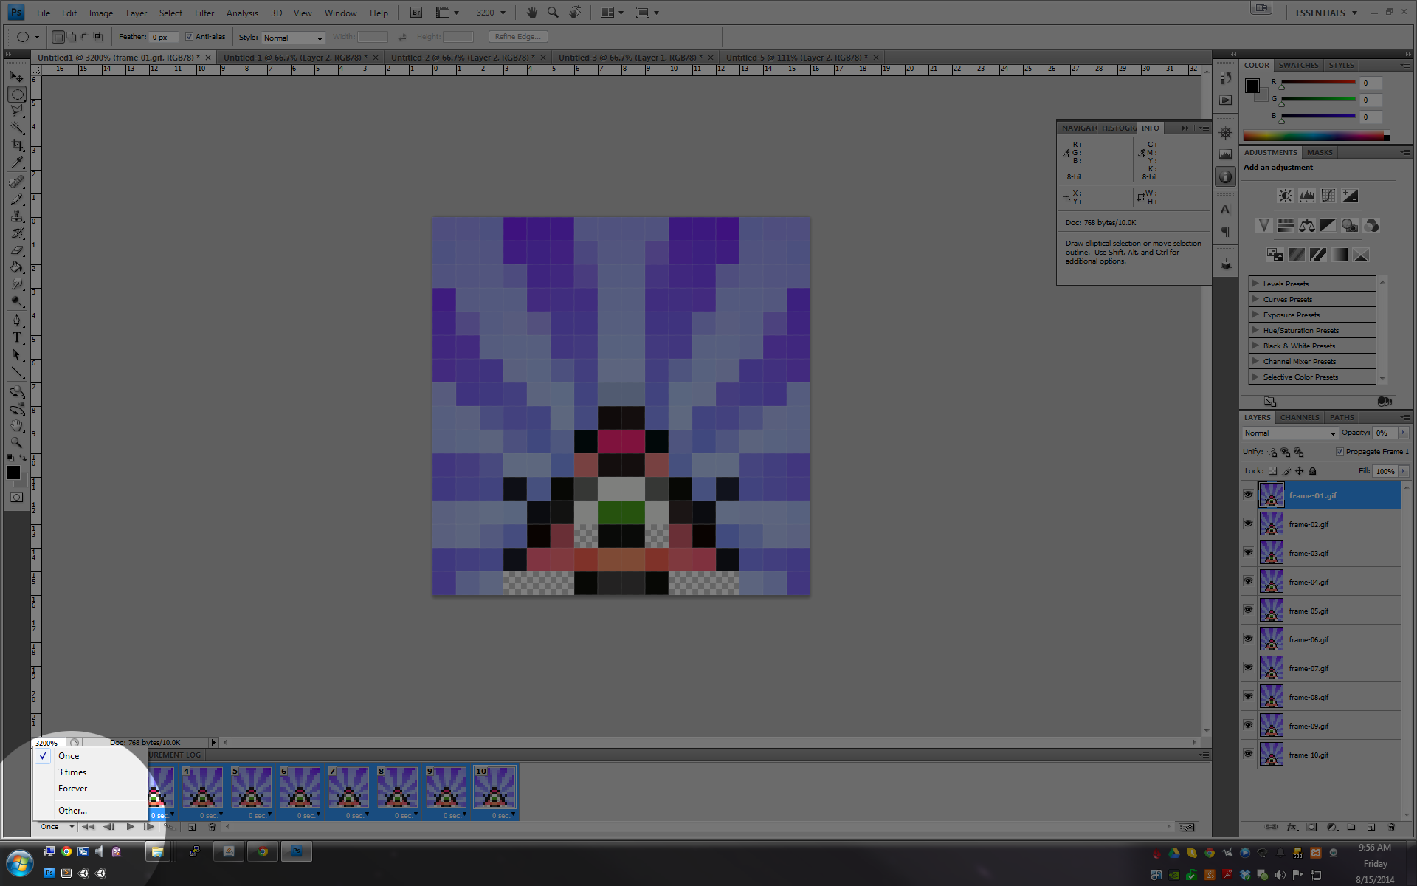Hide the frame-02.gif layer
The height and width of the screenshot is (886, 1417).
pyautogui.click(x=1248, y=523)
